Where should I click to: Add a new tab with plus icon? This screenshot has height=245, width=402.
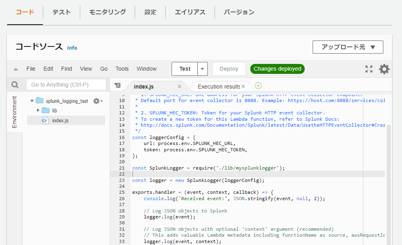[x=258, y=86]
